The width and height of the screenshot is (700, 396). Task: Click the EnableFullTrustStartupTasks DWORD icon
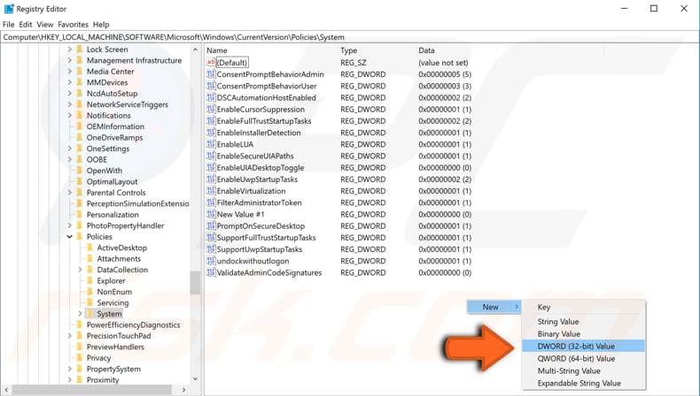pyautogui.click(x=211, y=121)
